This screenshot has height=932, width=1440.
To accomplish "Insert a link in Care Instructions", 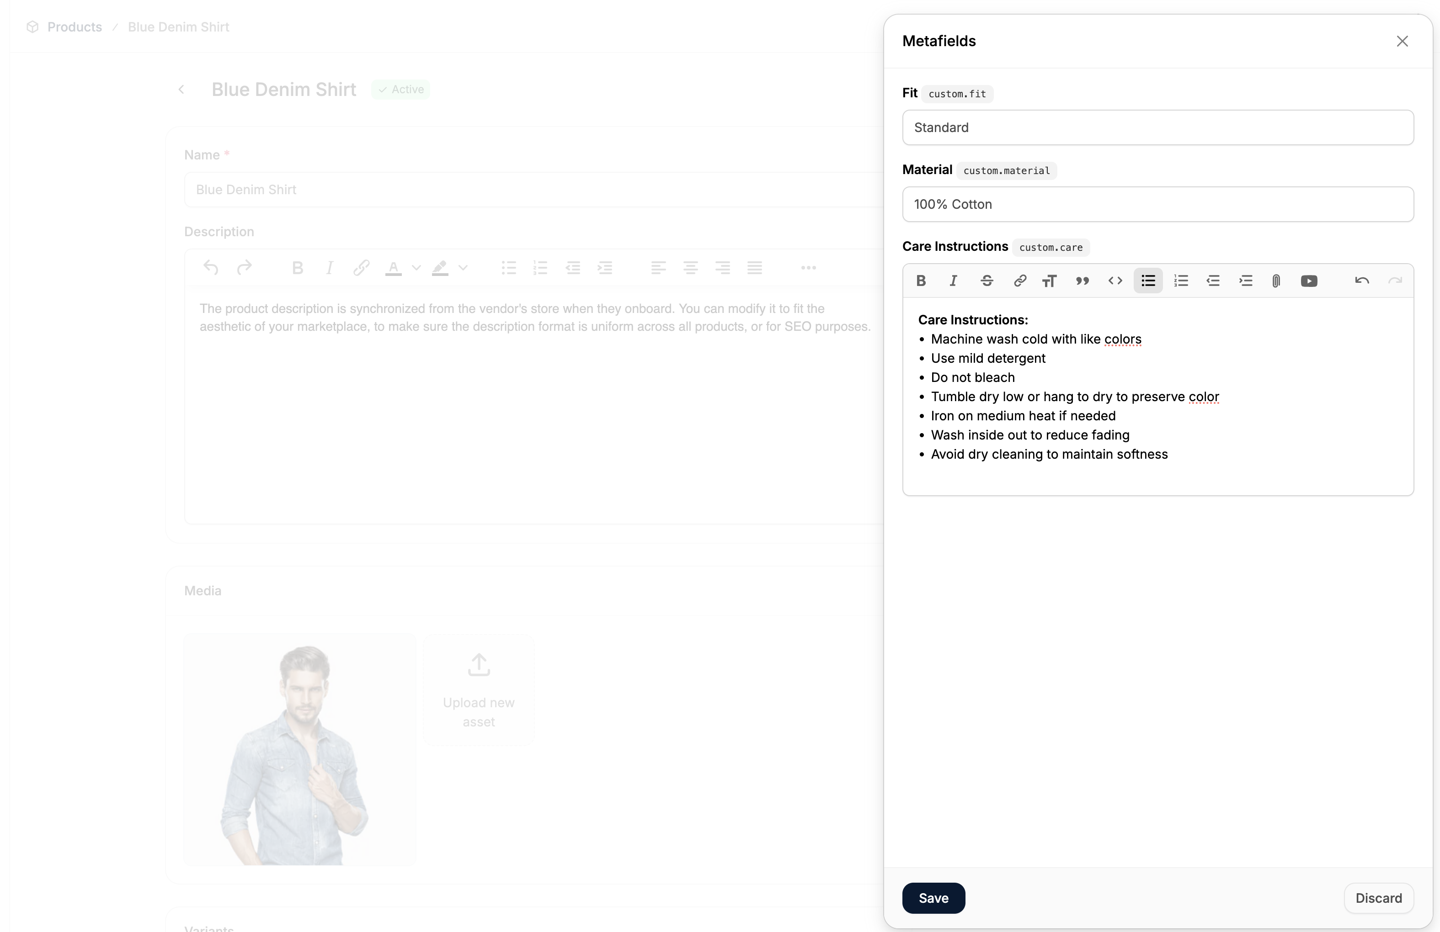I will 1019,281.
